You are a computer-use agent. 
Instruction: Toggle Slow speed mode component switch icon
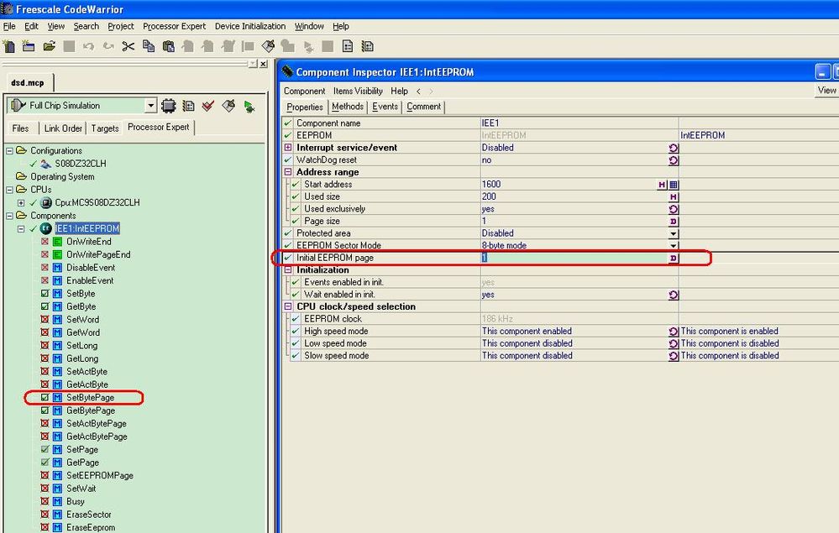click(x=674, y=356)
